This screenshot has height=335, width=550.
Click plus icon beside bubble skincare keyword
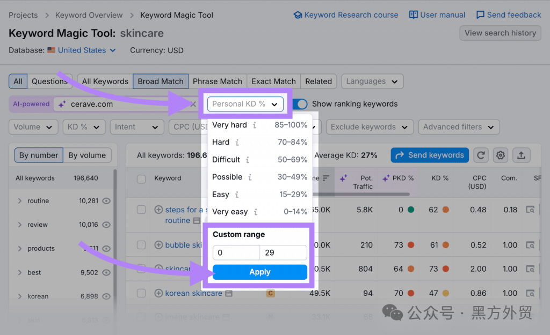point(158,245)
